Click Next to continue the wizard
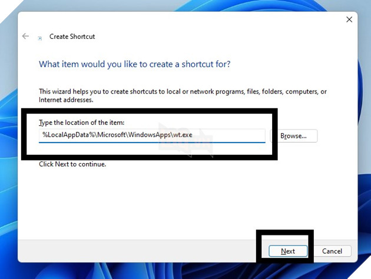 (288, 251)
